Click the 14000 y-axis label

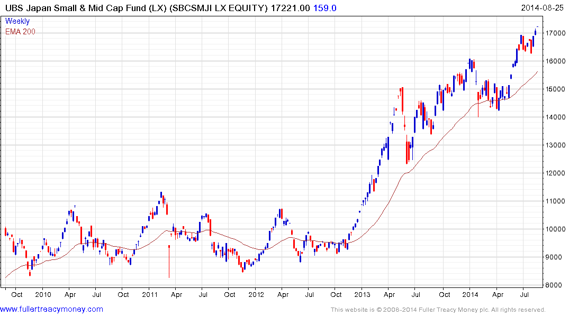click(556, 117)
